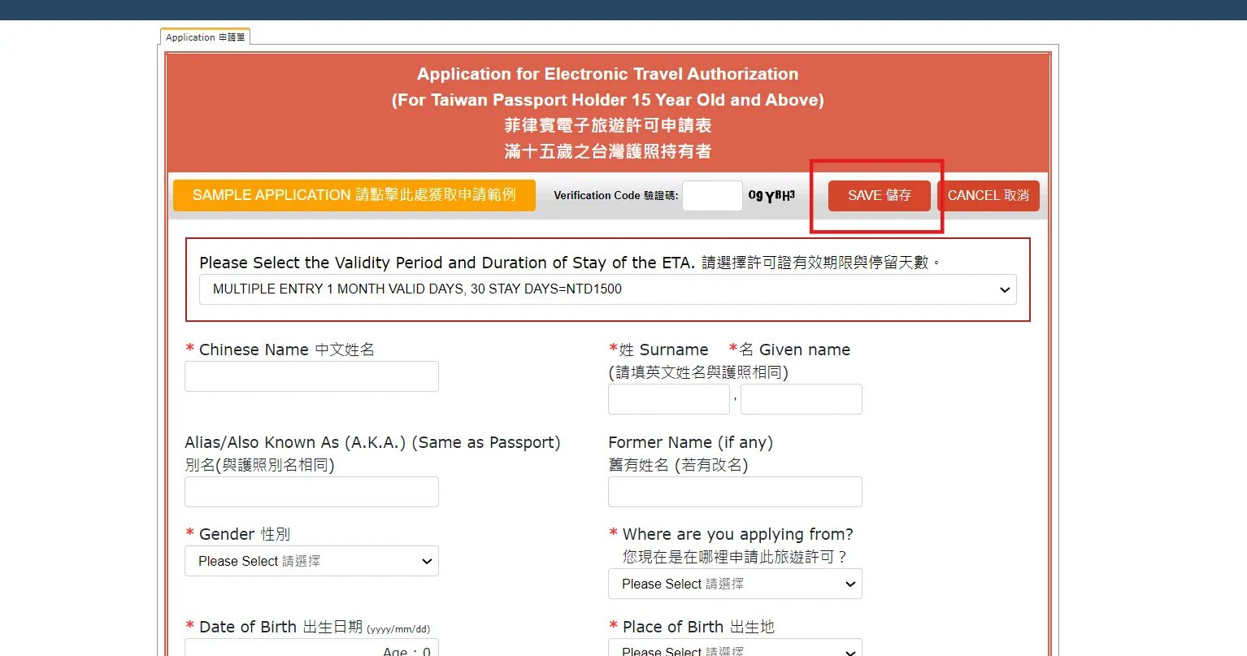The image size is (1247, 656).
Task: Click the SAVE 儲存 button
Action: (x=880, y=196)
